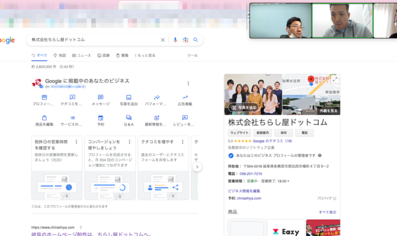Switch to the 書籍 tab

tap(122, 55)
